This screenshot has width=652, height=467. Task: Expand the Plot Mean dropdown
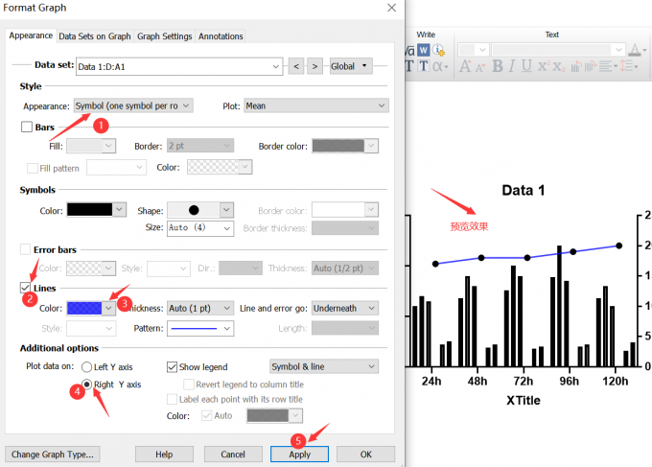coord(314,105)
